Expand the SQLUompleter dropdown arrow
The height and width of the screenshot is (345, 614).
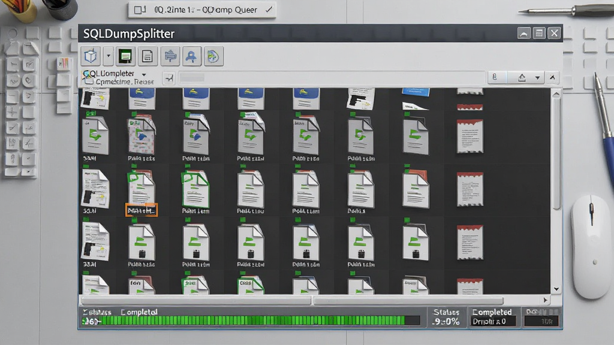pyautogui.click(x=144, y=74)
